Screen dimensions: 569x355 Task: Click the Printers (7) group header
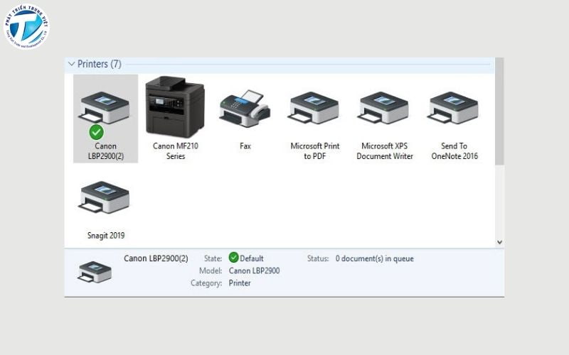click(x=99, y=64)
